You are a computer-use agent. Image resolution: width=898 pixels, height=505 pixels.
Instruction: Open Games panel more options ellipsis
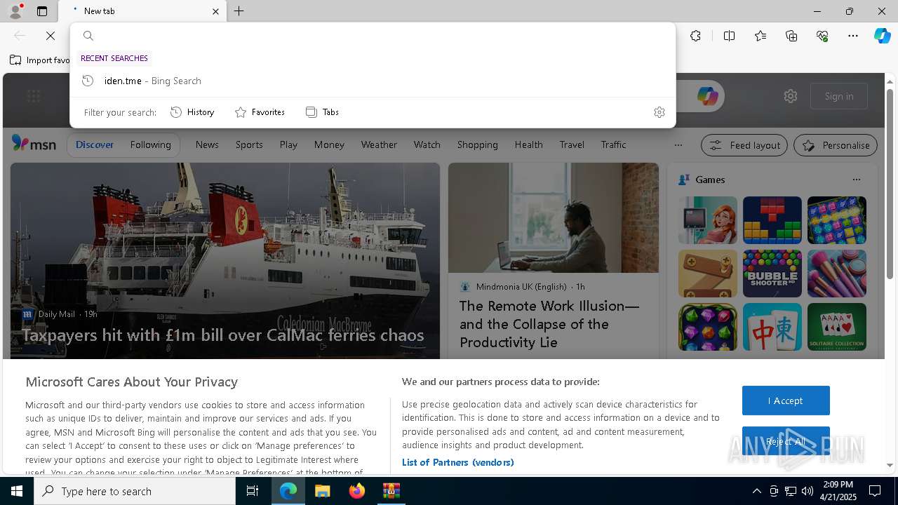[856, 180]
